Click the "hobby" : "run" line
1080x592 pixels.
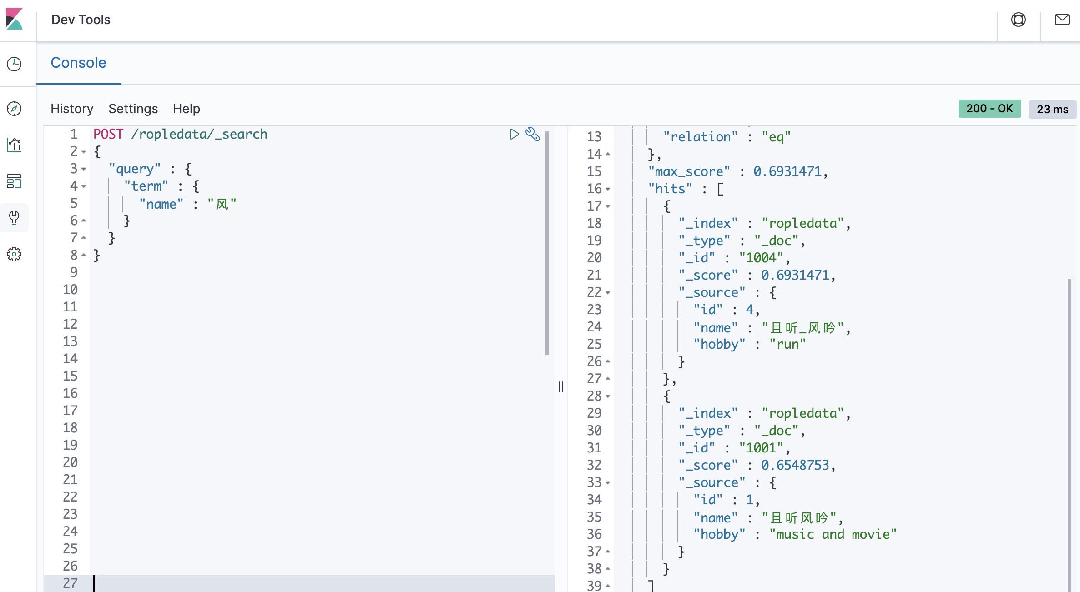[749, 344]
